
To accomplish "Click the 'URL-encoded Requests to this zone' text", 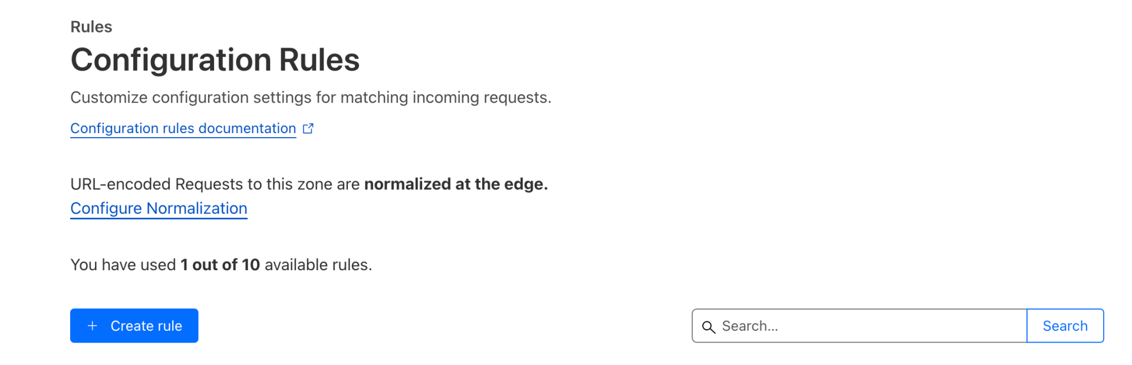I will click(x=215, y=184).
